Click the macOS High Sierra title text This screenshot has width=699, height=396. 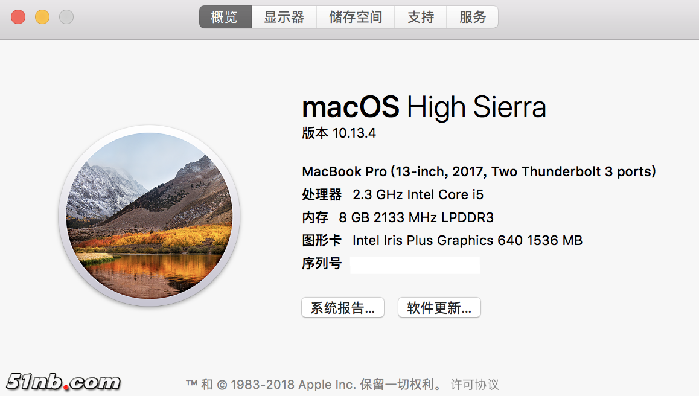point(424,107)
